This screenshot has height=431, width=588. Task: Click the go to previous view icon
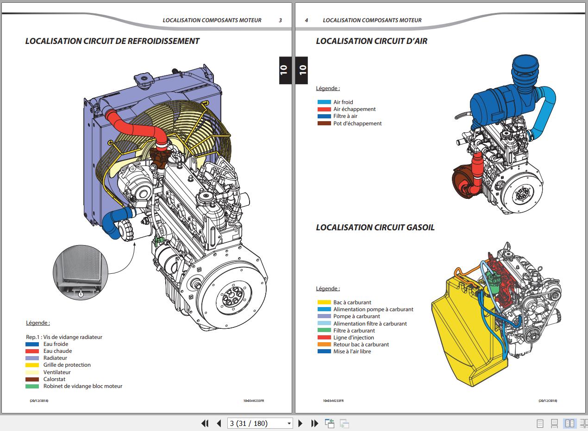pos(330,423)
